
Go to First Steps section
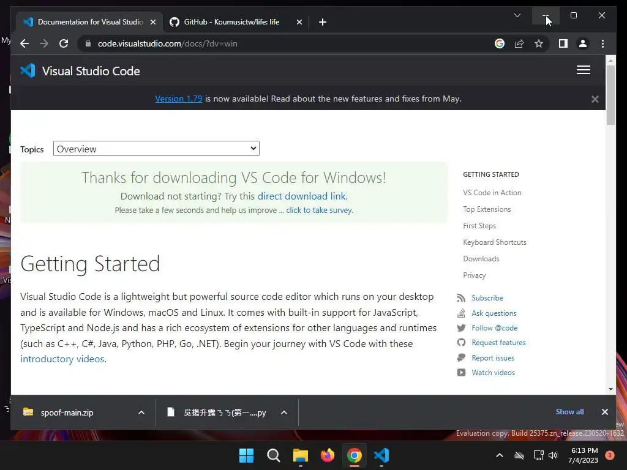pyautogui.click(x=479, y=226)
